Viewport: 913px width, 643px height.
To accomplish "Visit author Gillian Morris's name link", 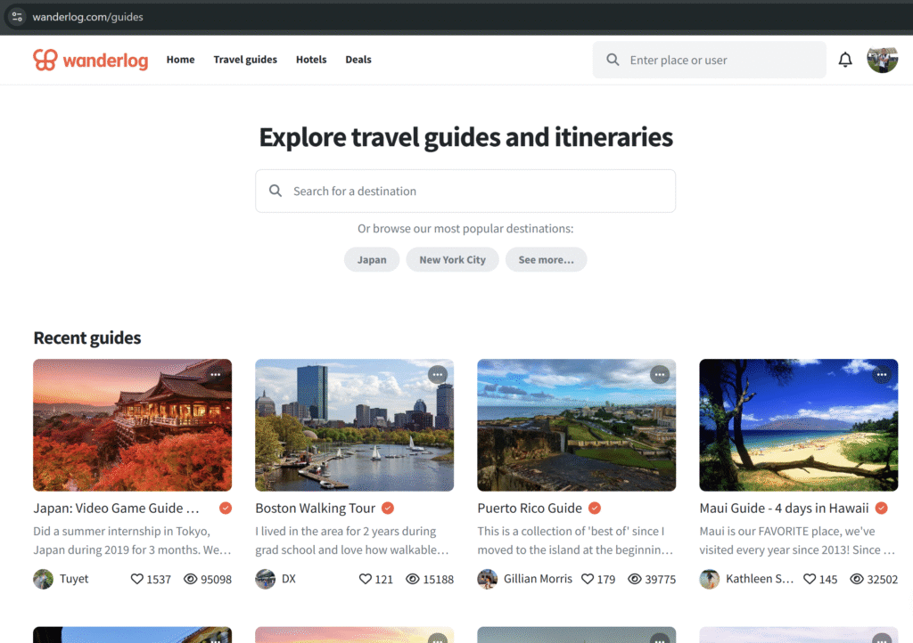I will tap(538, 579).
